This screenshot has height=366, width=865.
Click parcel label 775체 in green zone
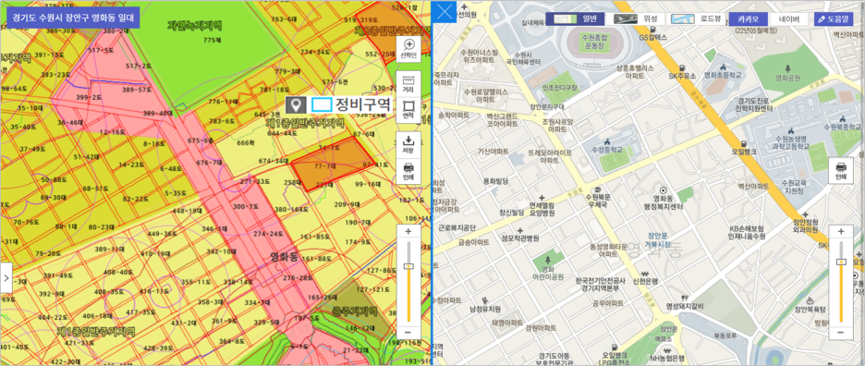212,40
